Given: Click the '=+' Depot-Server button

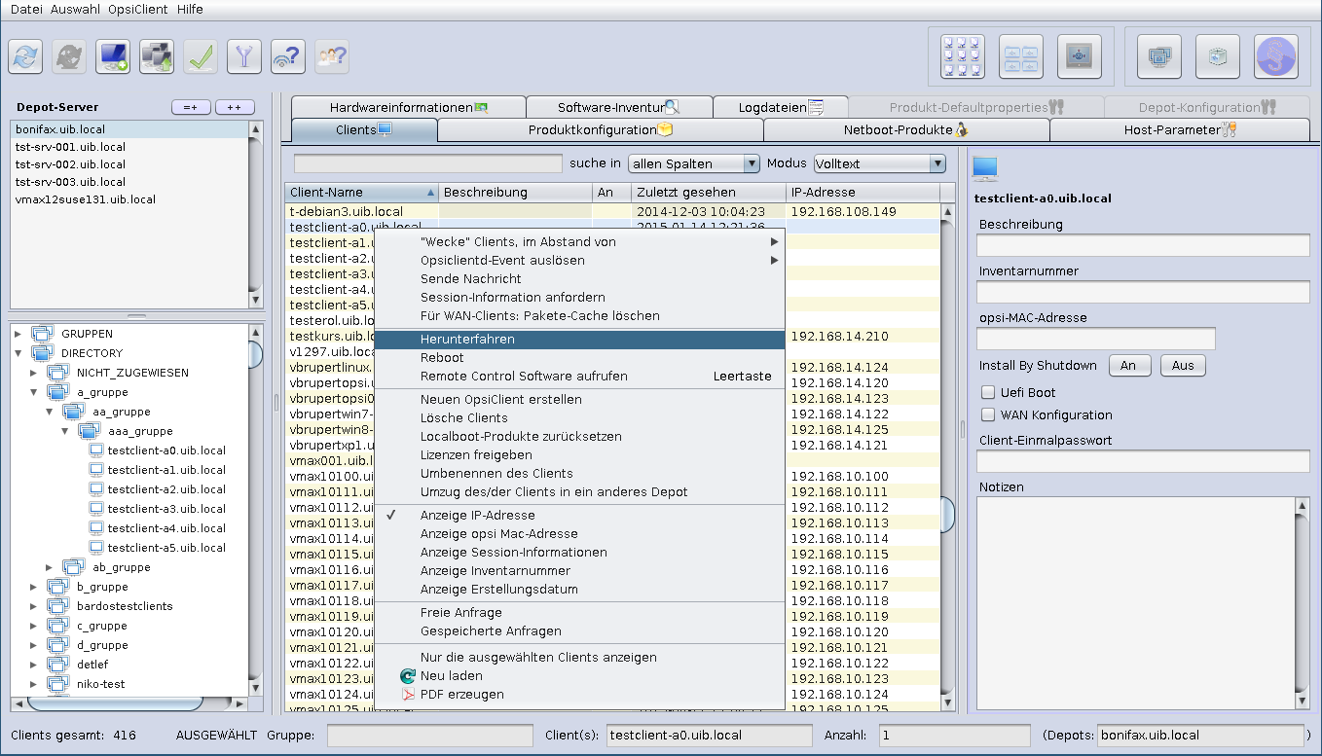Looking at the screenshot, I should click(191, 107).
